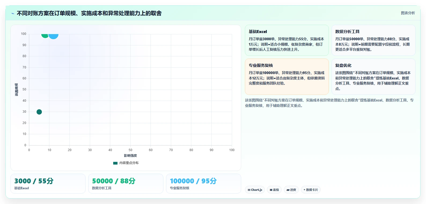Click the sky-blue bubble at the chart top
The image size is (426, 204).
pyautogui.click(x=53, y=36)
